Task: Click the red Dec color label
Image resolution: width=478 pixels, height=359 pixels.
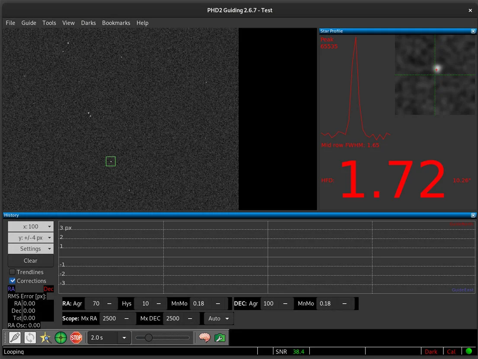Action: coord(48,289)
